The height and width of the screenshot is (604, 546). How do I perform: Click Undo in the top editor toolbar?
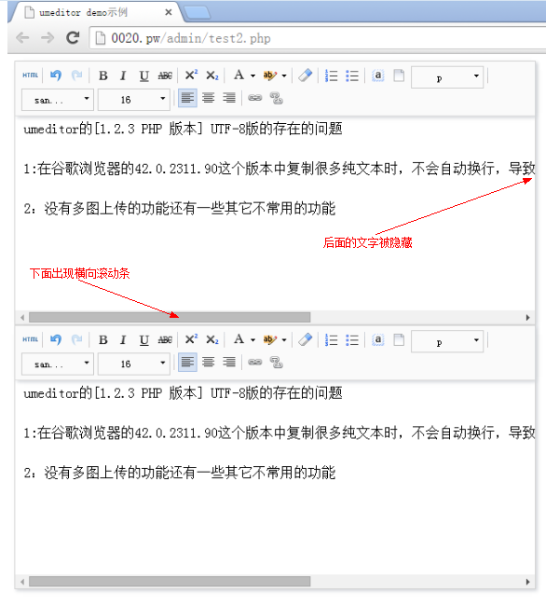[x=56, y=75]
